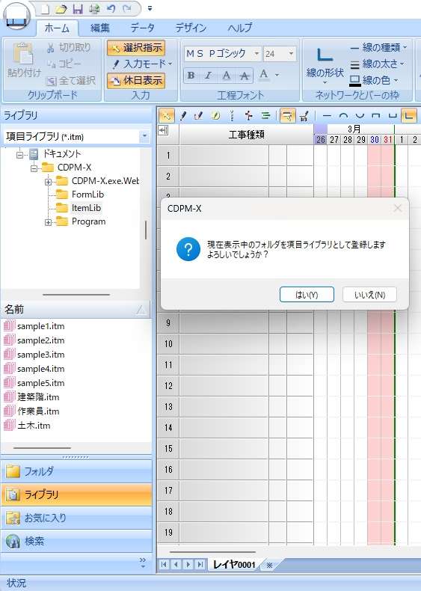Select the downward arc line shape
This screenshot has height=591, width=421.
(x=360, y=115)
